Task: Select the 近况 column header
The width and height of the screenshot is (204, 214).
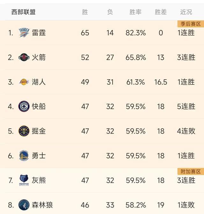Action: (x=186, y=12)
